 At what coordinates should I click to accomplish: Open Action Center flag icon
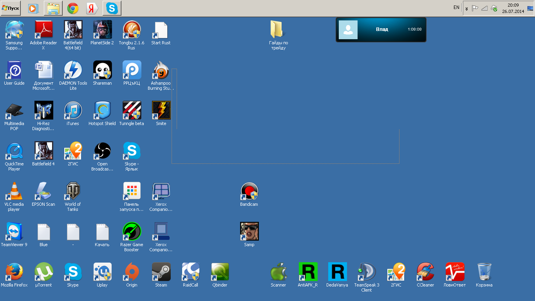tap(475, 8)
